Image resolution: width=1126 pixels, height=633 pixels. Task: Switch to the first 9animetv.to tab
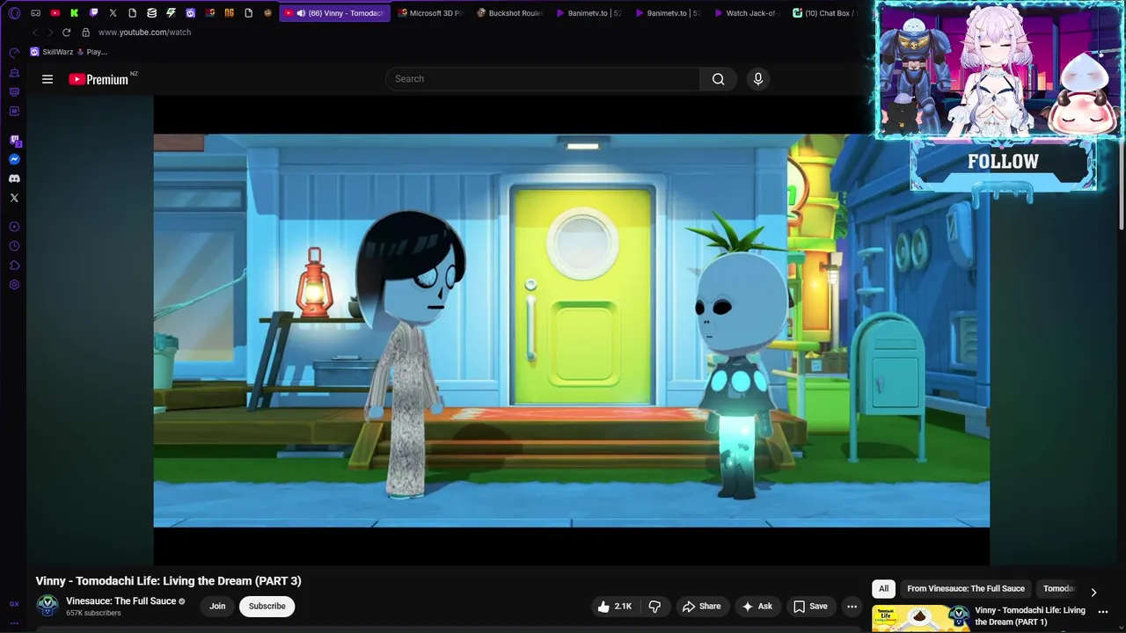pyautogui.click(x=589, y=13)
